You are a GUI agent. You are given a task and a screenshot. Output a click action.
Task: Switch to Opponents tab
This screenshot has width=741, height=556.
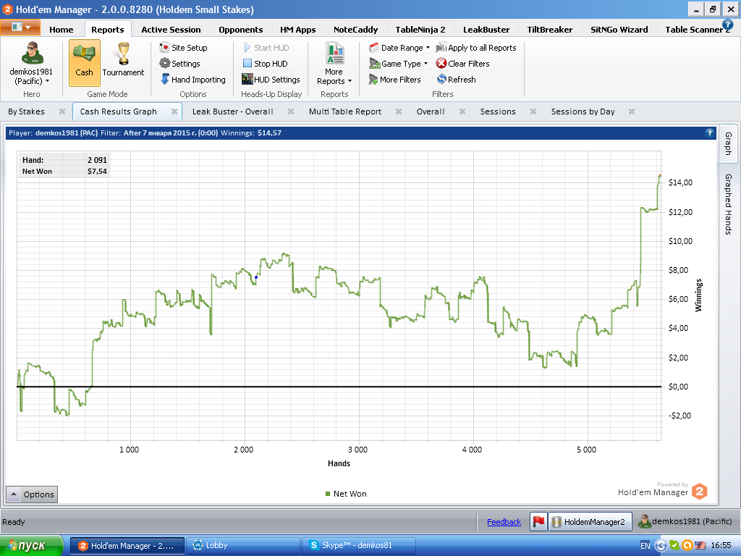(240, 29)
